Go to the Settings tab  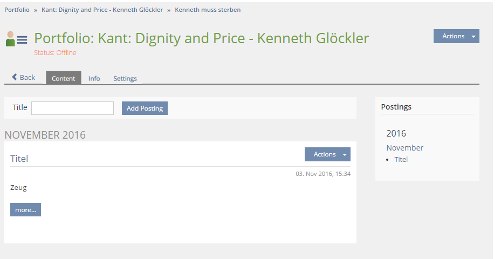(125, 78)
